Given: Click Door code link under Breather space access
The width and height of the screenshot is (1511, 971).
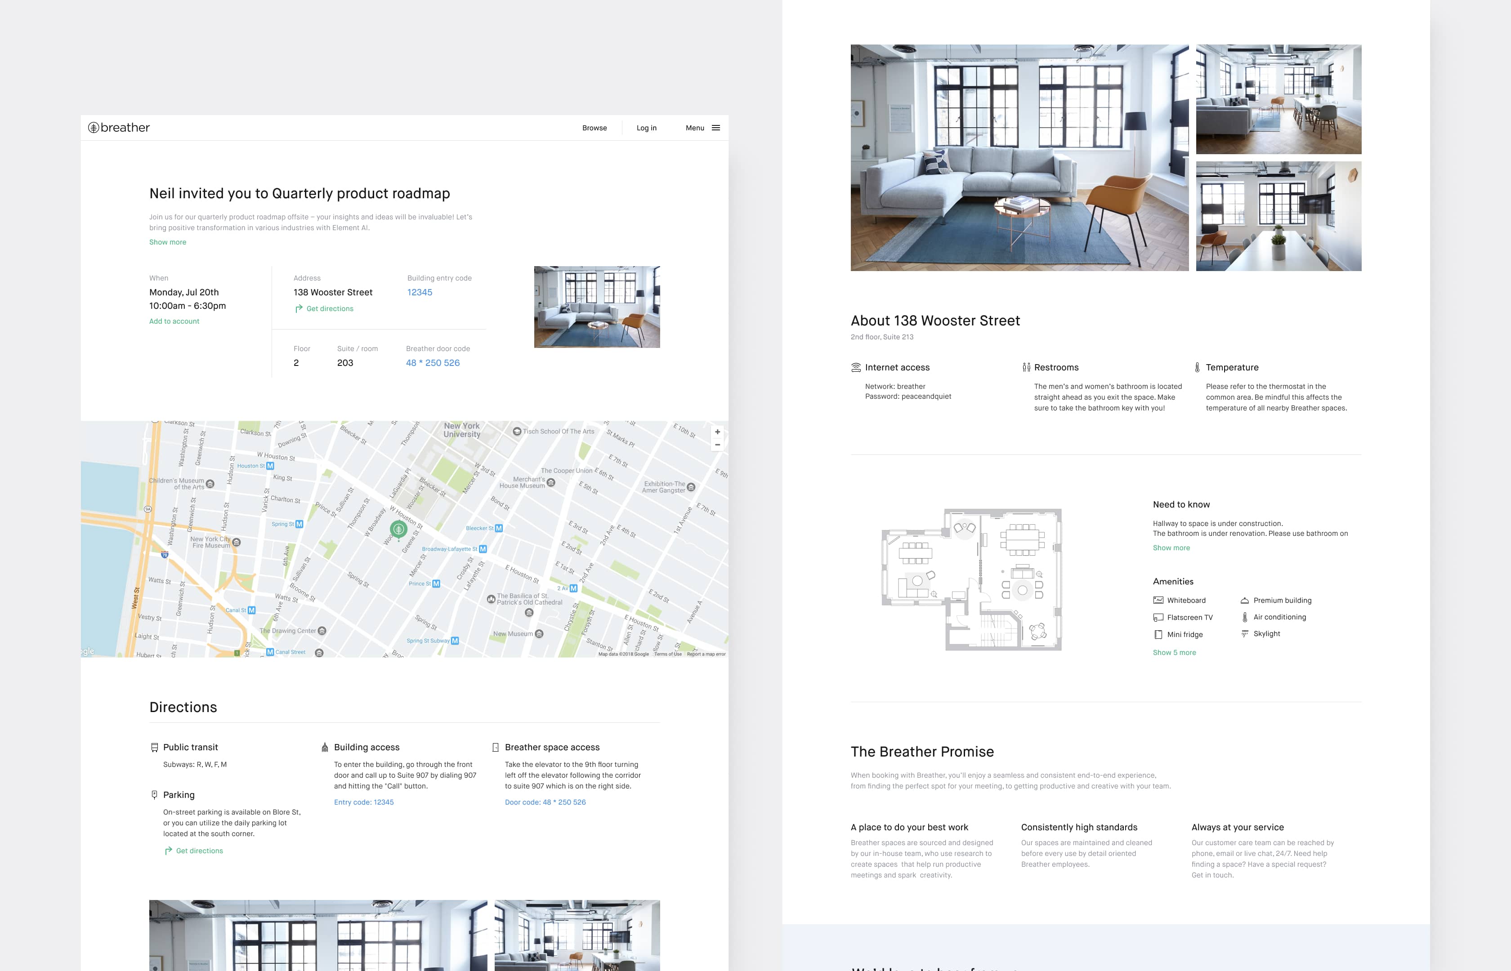Looking at the screenshot, I should (545, 803).
